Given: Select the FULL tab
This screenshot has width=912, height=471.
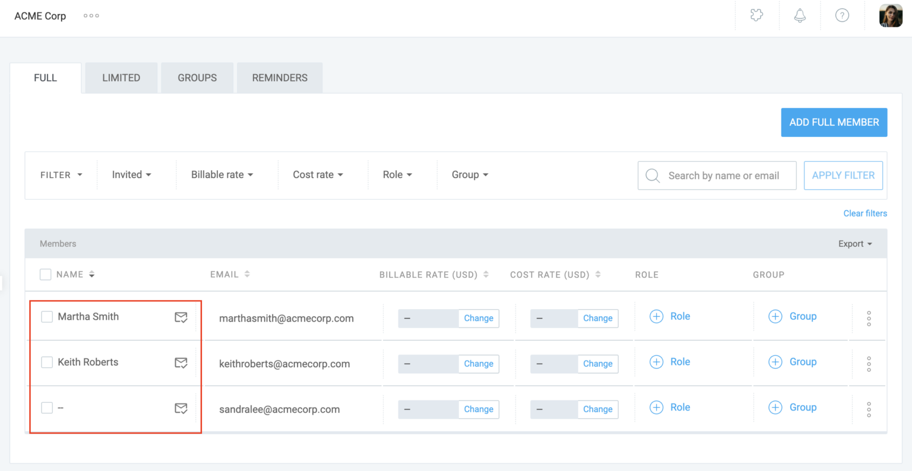Looking at the screenshot, I should (46, 78).
